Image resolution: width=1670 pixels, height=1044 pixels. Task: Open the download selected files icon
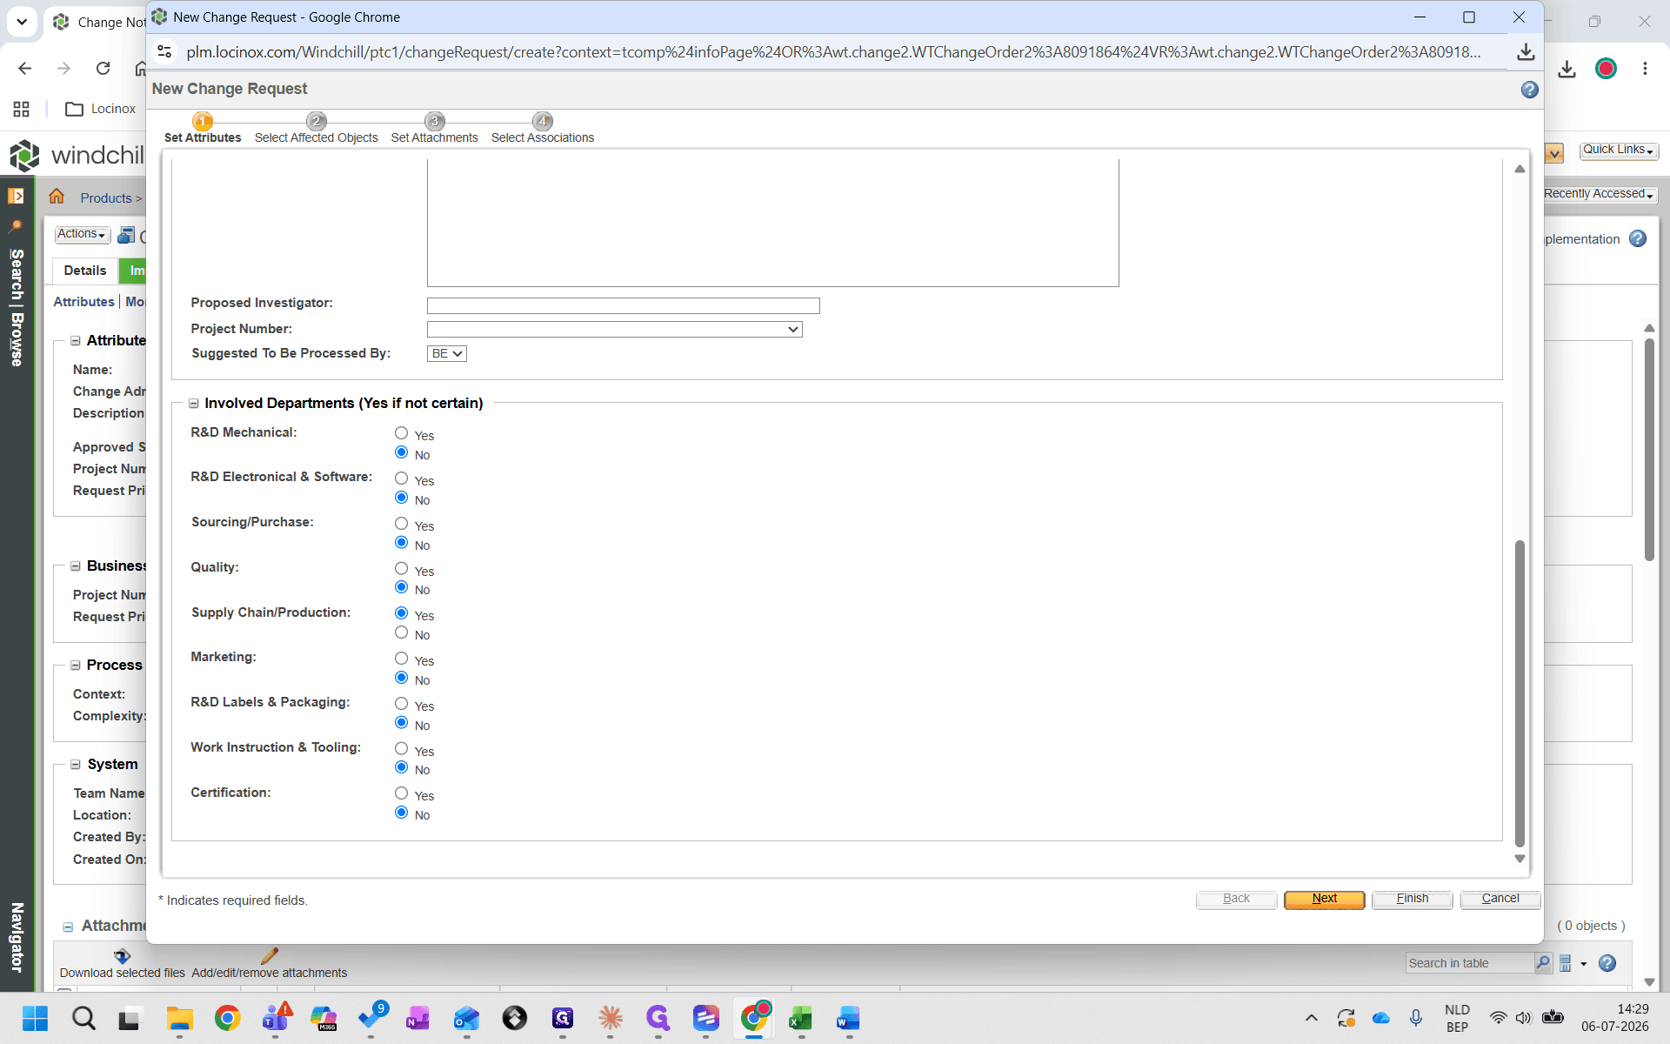[122, 955]
